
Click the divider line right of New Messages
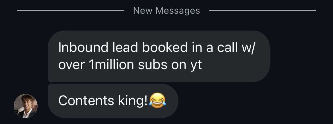click(262, 10)
